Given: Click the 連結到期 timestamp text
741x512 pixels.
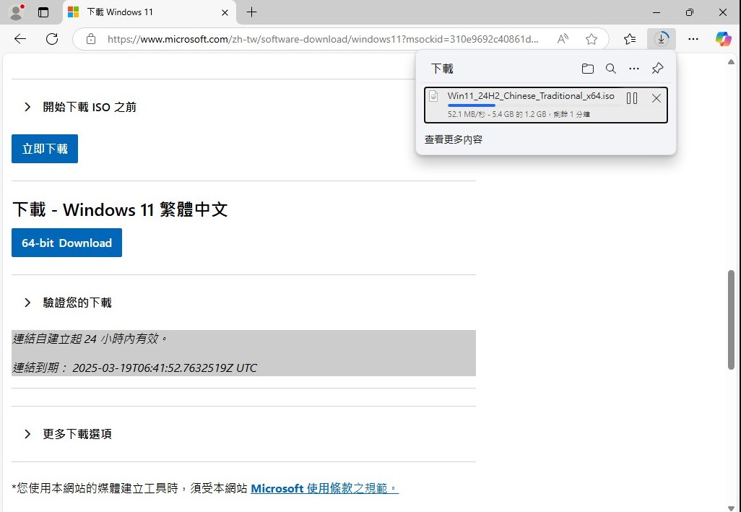Looking at the screenshot, I should [x=134, y=368].
